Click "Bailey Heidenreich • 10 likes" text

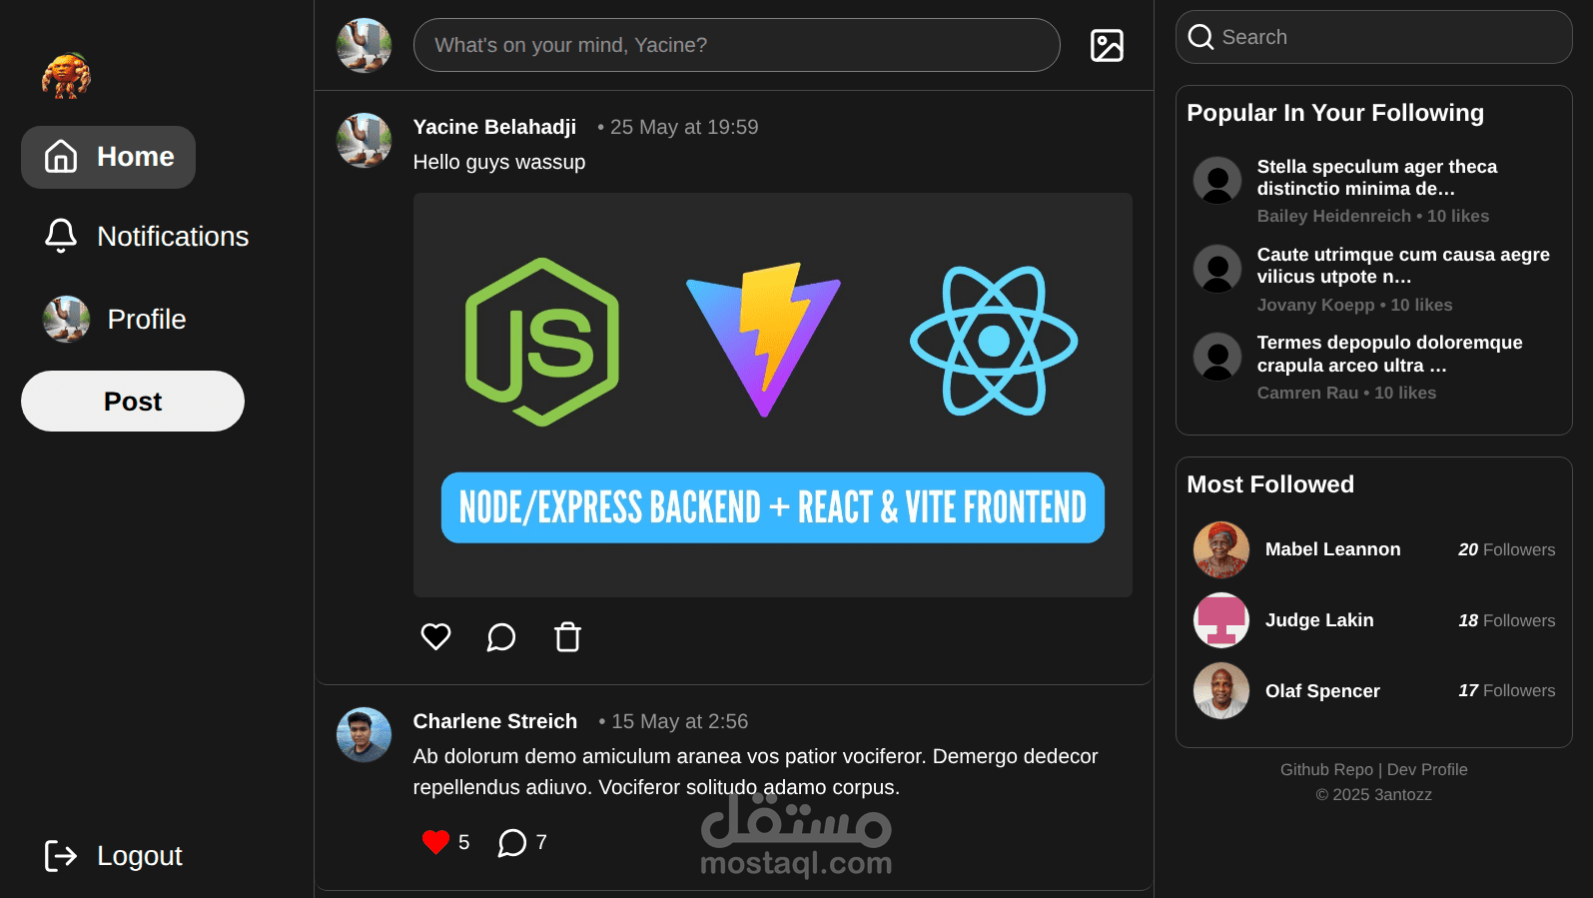coord(1372,216)
